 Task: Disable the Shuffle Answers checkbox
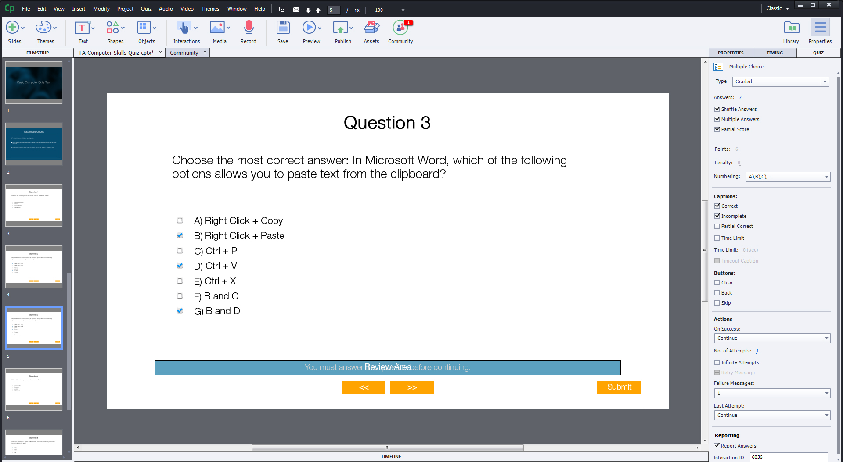[x=717, y=109]
